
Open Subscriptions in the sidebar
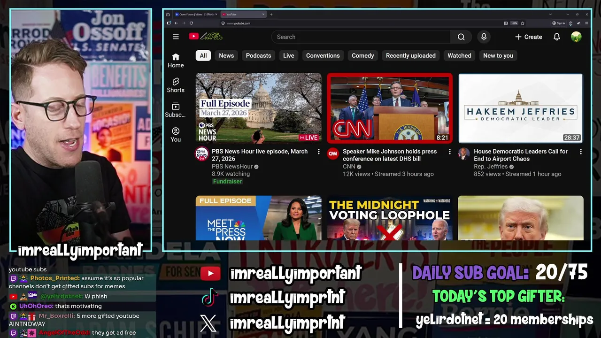pos(176,110)
